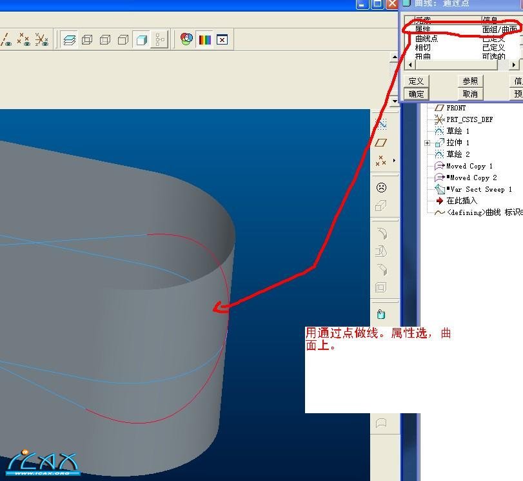Toggle the model tree display button
Viewport: 523px width, 481px height.
click(159, 40)
